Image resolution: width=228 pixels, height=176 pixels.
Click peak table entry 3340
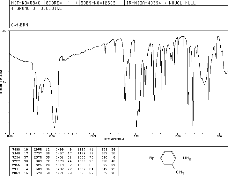16,153
